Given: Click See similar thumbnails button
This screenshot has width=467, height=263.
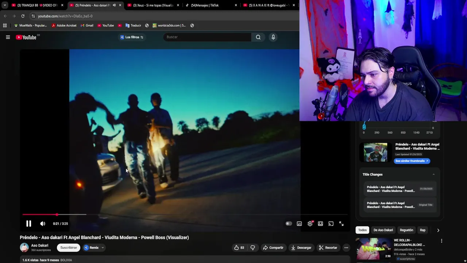Looking at the screenshot, I should (412, 161).
